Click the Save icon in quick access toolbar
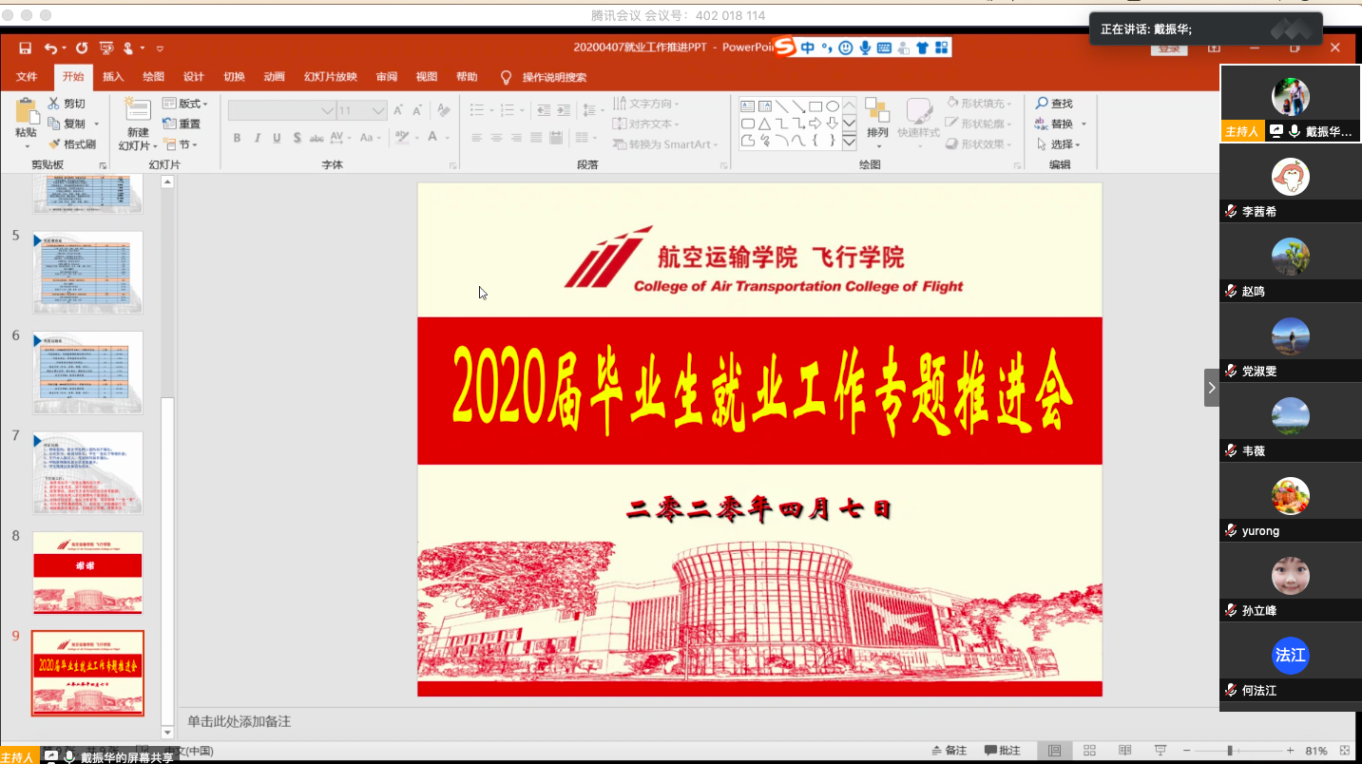The image size is (1362, 764). coord(26,48)
